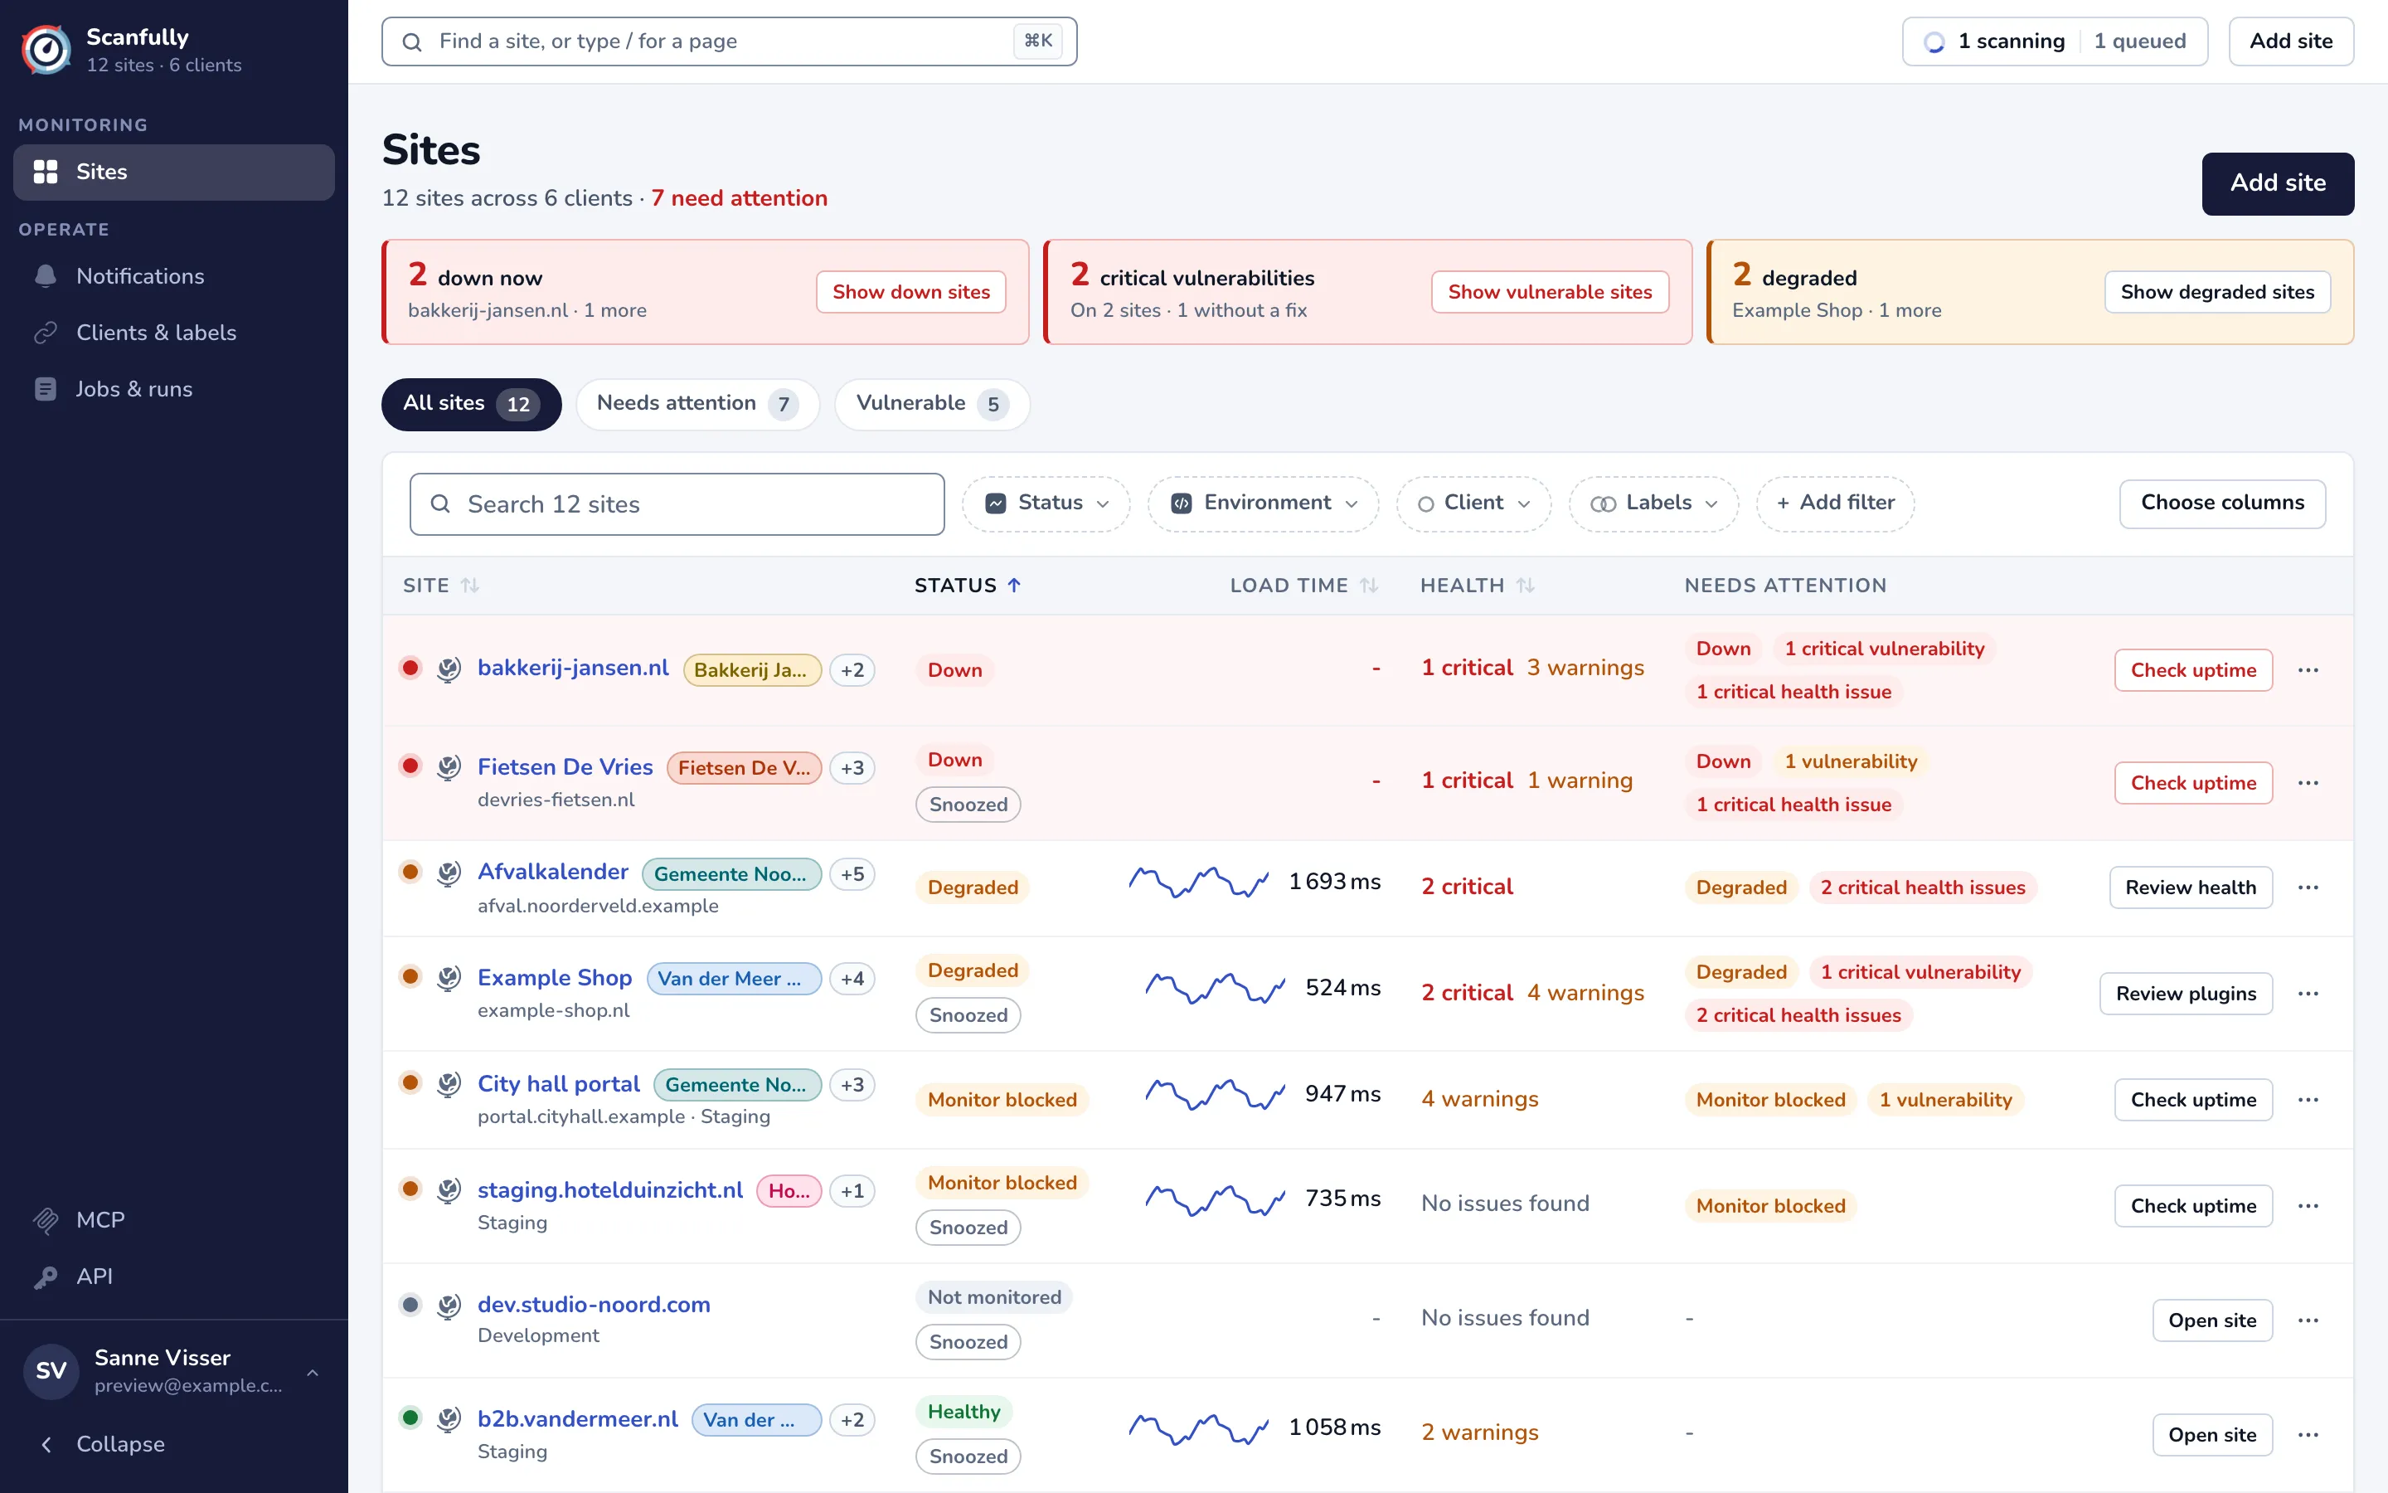The height and width of the screenshot is (1493, 2388).
Task: Click the dark Add site button
Action: pos(2278,183)
